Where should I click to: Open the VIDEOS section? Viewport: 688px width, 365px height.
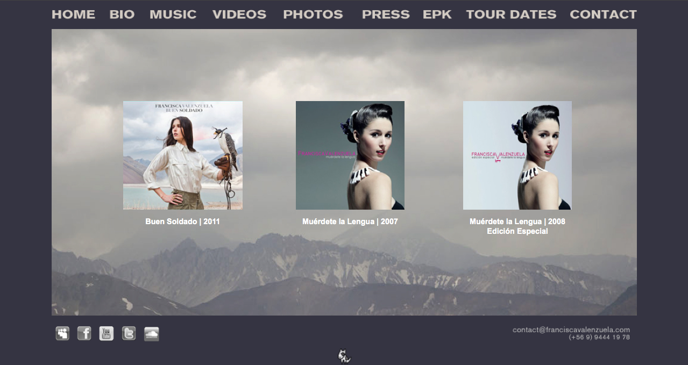pyautogui.click(x=239, y=15)
